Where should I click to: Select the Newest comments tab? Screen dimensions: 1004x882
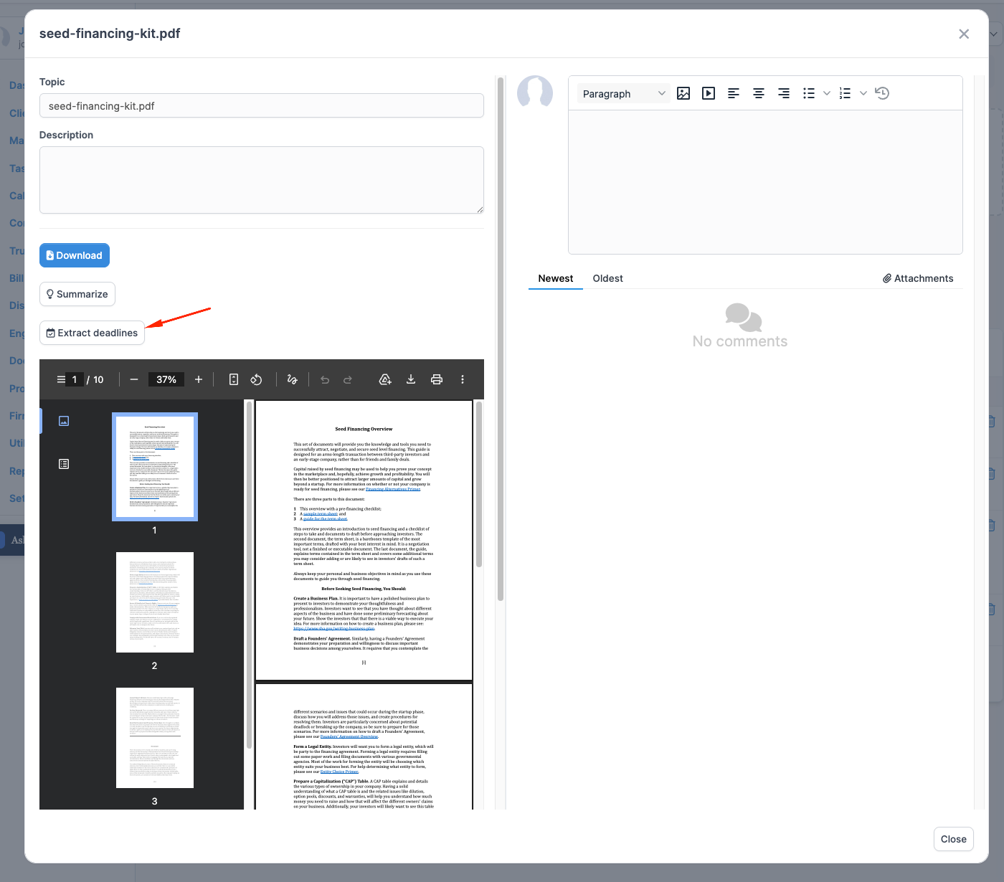(556, 278)
